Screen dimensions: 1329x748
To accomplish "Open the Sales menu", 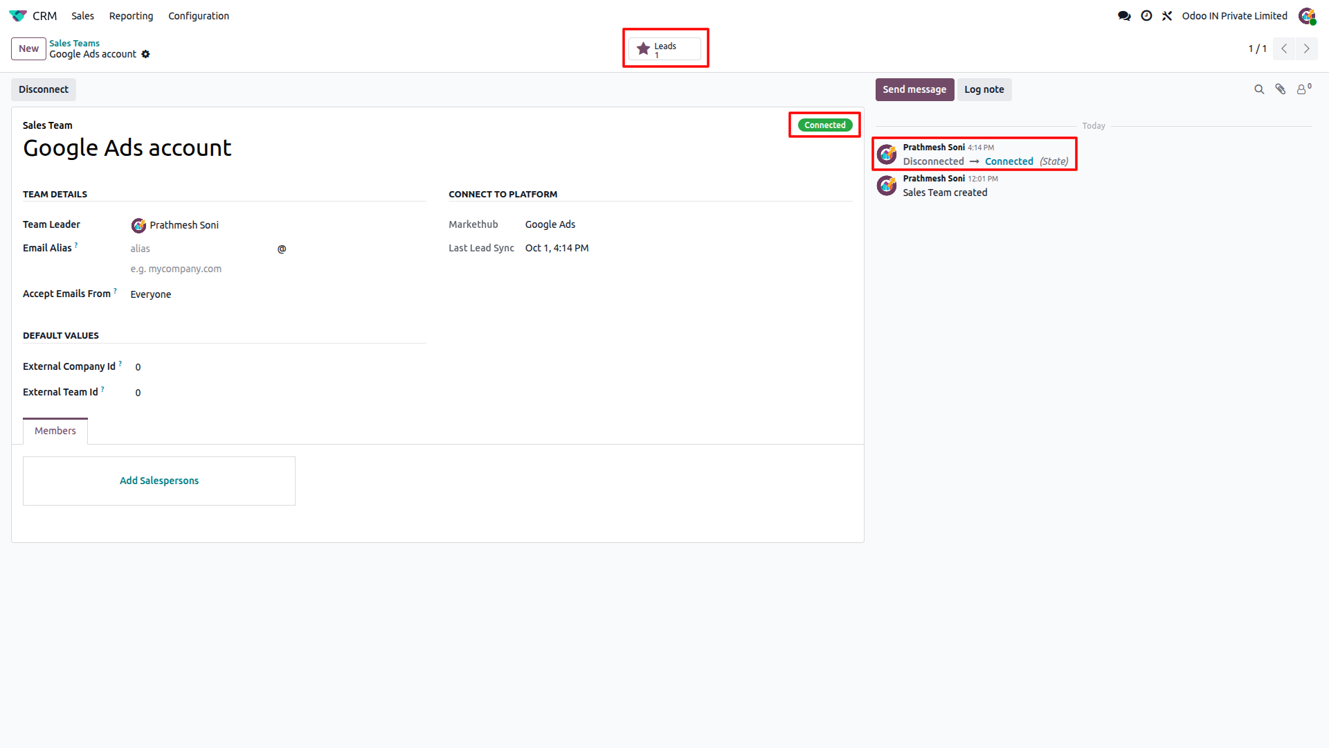I will pyautogui.click(x=82, y=15).
